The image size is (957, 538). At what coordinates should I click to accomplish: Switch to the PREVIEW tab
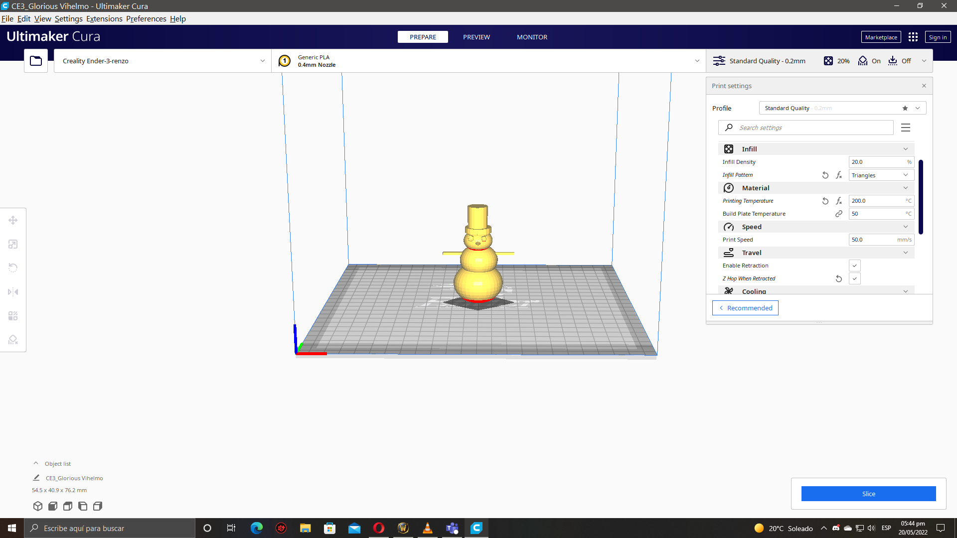[476, 37]
